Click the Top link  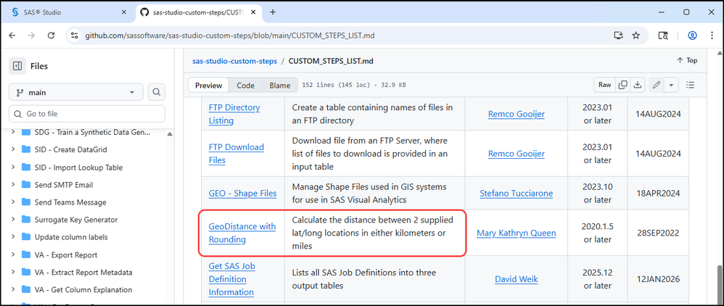coord(687,60)
